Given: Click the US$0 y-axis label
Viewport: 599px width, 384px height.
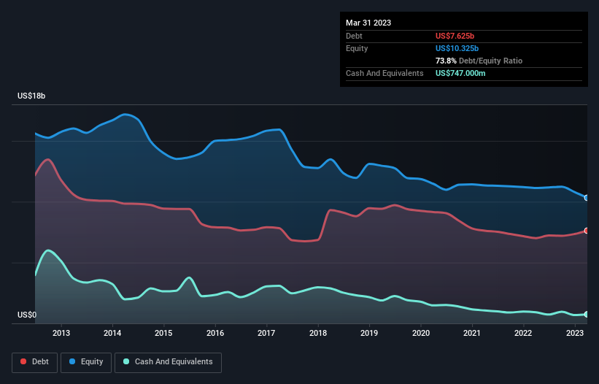Looking at the screenshot, I should tap(27, 315).
